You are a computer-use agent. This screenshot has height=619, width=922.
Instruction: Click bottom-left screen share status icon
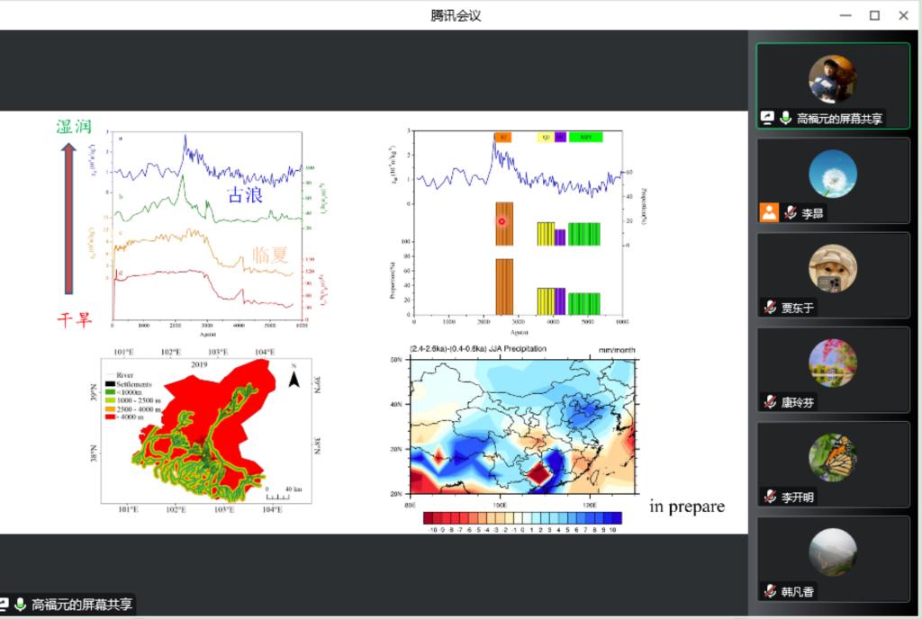point(5,605)
